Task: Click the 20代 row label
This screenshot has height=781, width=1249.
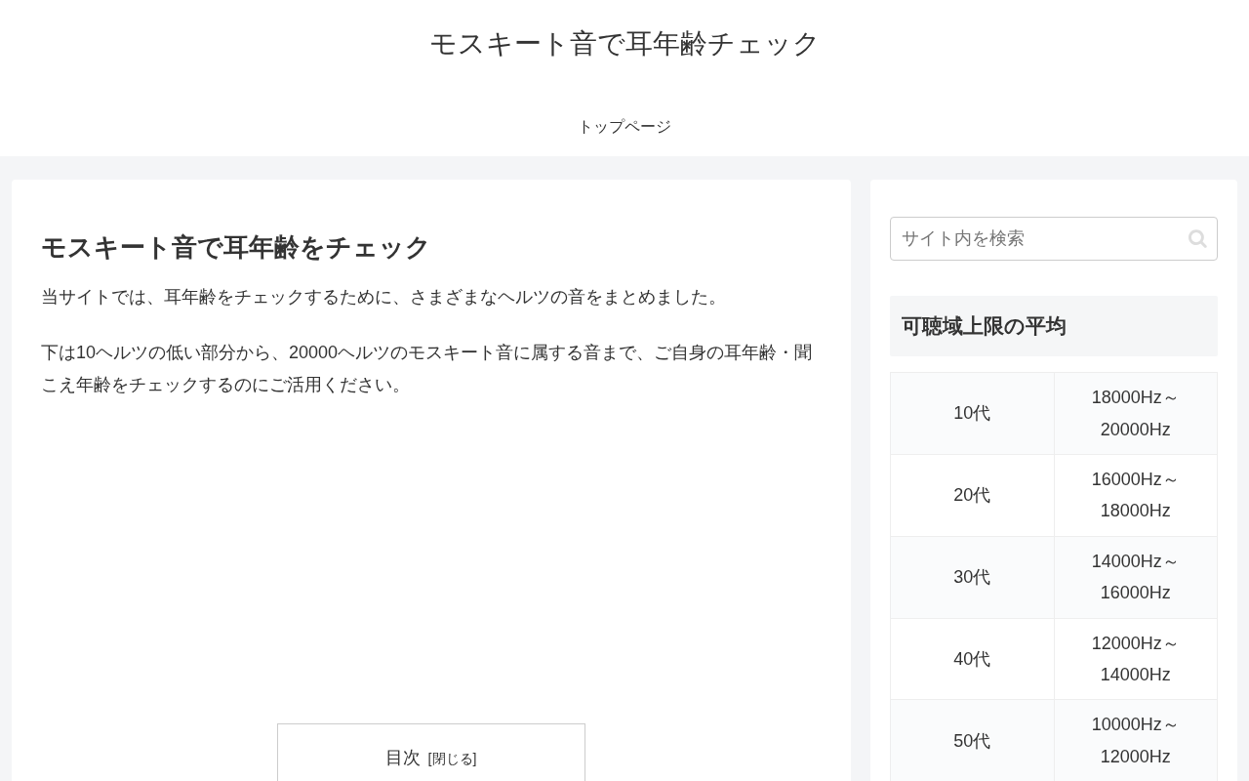Action: pyautogui.click(x=972, y=495)
